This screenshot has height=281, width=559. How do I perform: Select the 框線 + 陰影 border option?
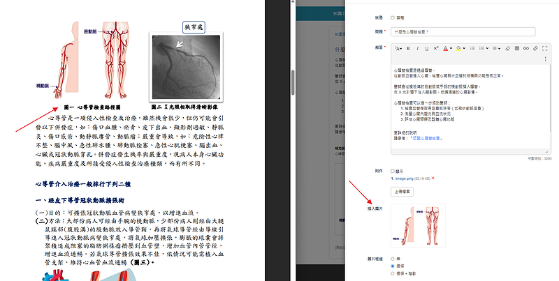click(393, 273)
